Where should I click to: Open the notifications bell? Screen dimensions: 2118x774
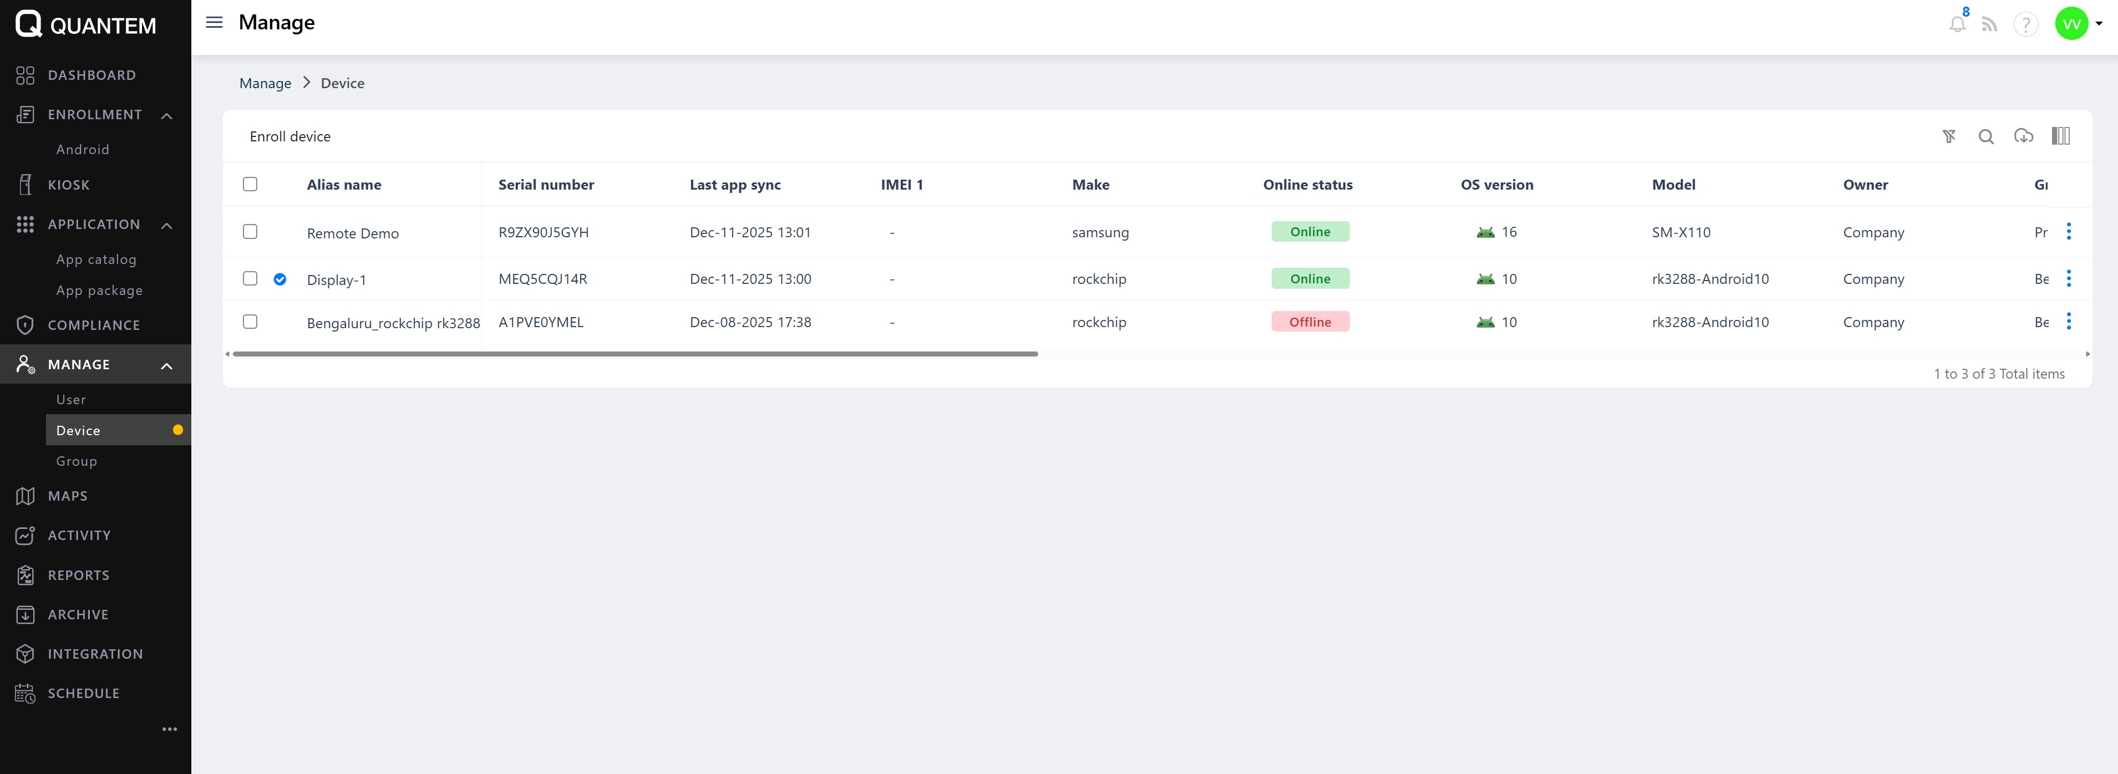(1957, 24)
